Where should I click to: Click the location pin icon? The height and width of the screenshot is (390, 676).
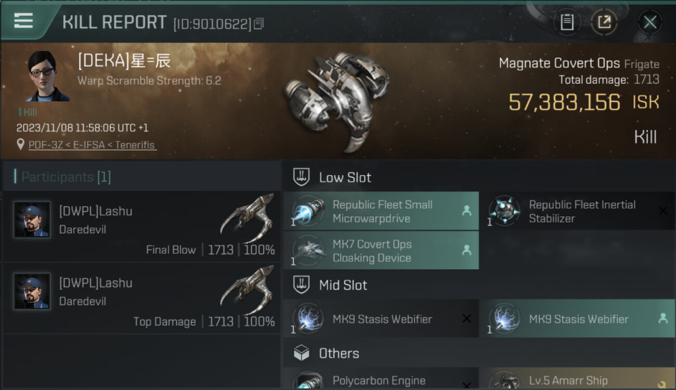coord(20,145)
